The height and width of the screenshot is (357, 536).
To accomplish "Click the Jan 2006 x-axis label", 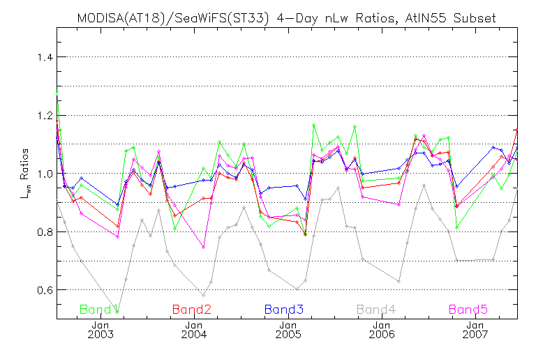I will 382,330.
